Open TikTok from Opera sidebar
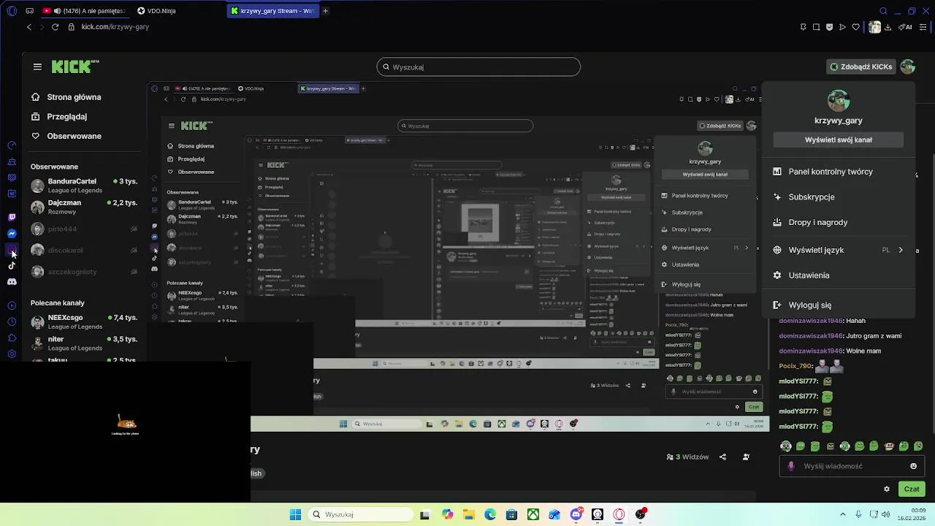 (12, 266)
